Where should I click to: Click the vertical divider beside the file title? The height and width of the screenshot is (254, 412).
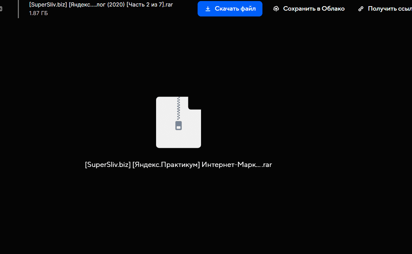tap(18, 9)
